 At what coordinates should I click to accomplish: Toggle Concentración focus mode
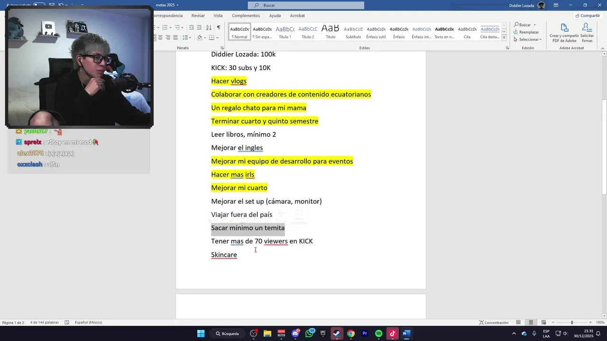(x=494, y=323)
